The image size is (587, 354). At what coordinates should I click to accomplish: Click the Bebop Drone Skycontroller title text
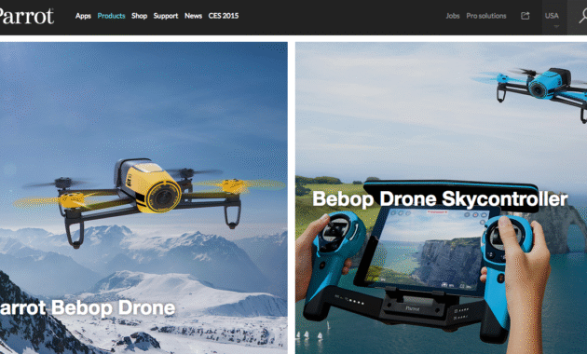tap(440, 198)
